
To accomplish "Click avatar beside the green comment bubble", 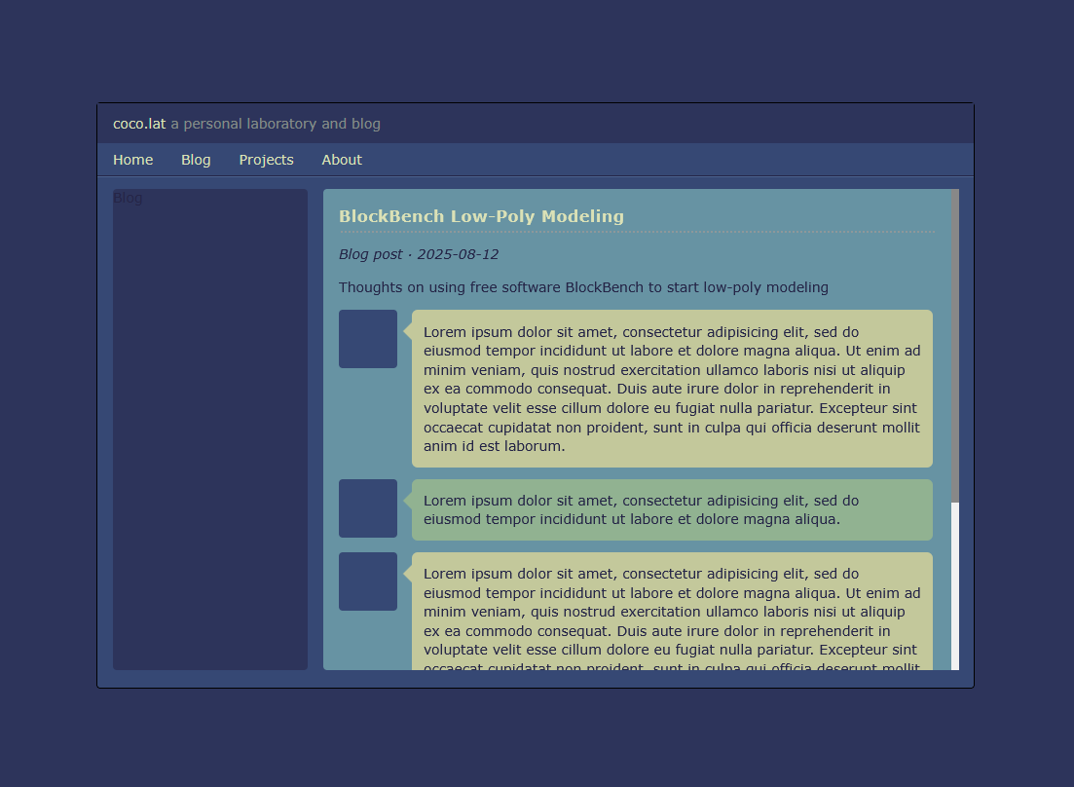I will pyautogui.click(x=368, y=508).
